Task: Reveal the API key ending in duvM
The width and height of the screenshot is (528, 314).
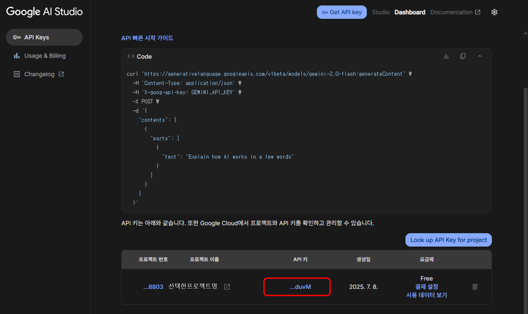Action: click(x=300, y=287)
